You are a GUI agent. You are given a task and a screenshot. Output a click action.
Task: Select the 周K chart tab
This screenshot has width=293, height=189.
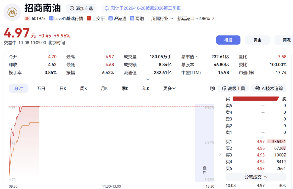[x=83, y=88]
